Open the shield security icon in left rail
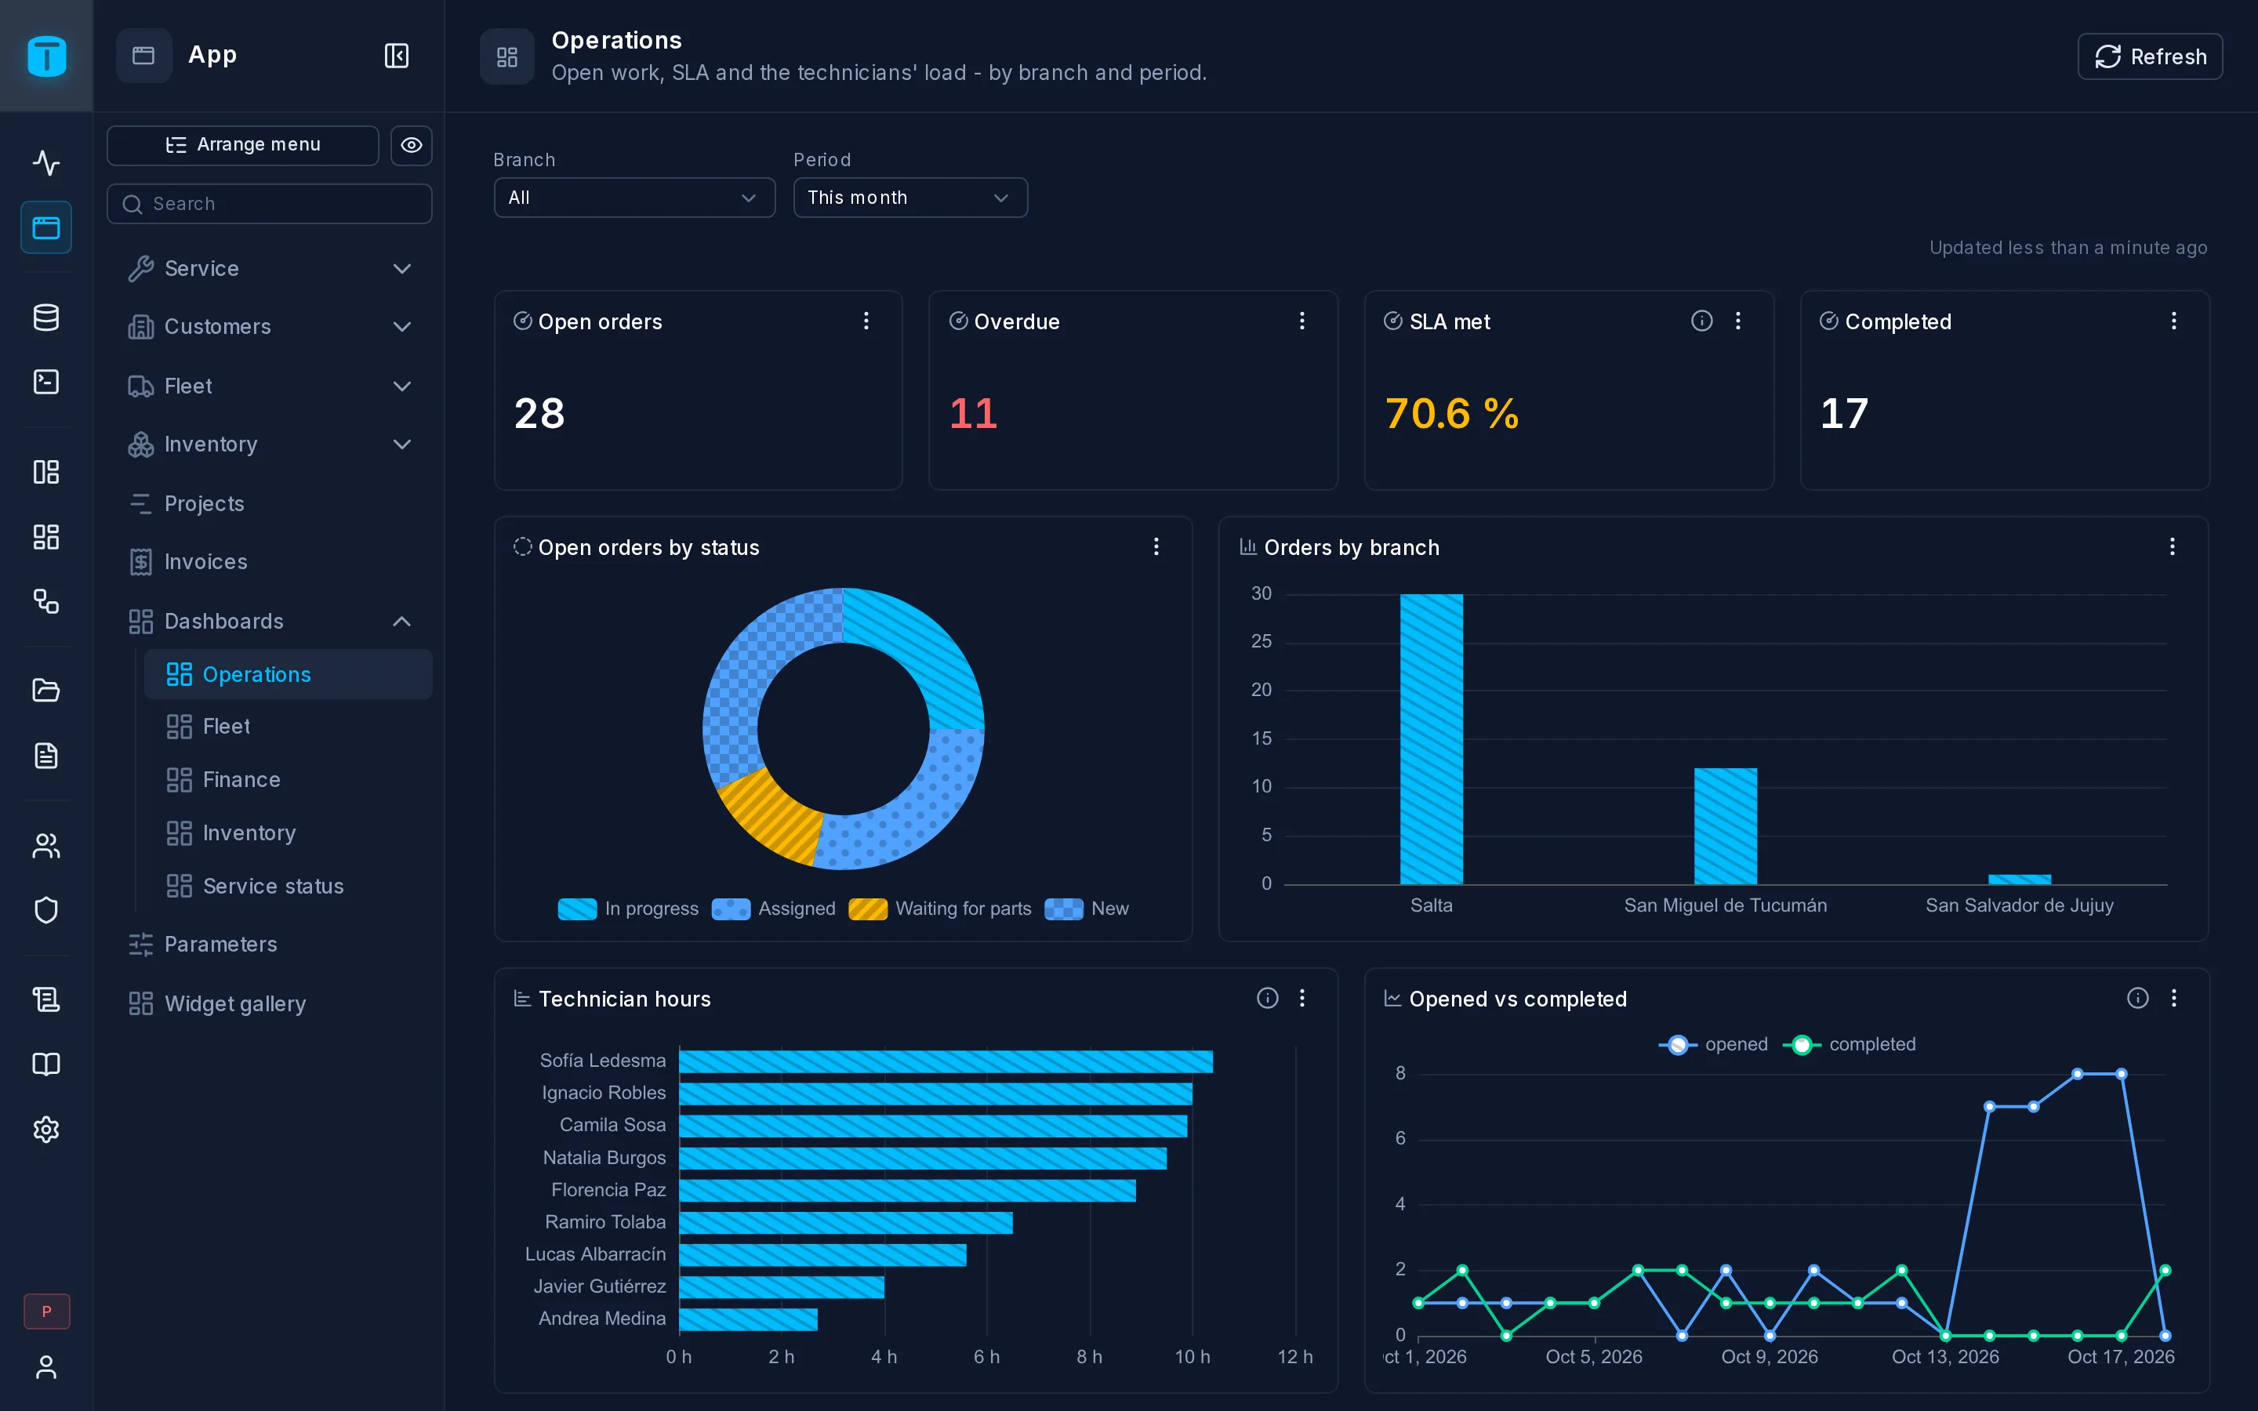The height and width of the screenshot is (1411, 2258). [x=45, y=910]
